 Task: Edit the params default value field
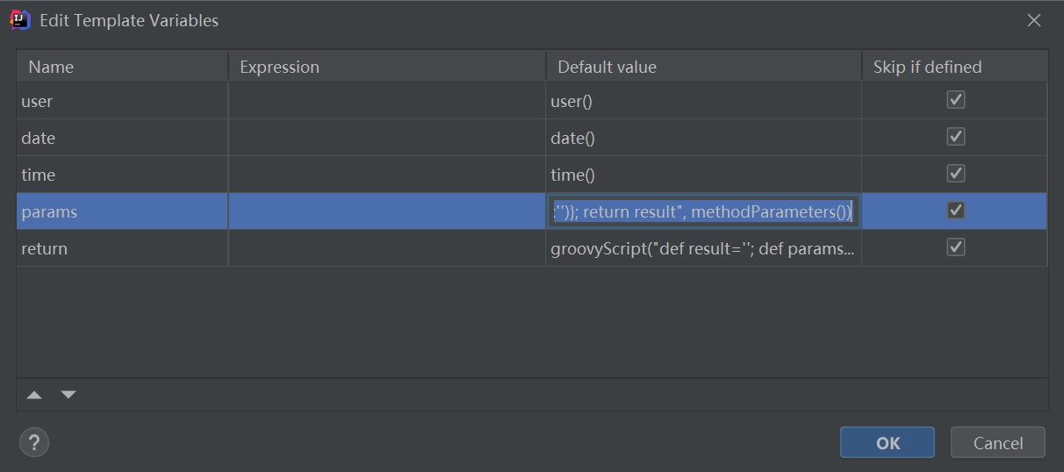702,211
